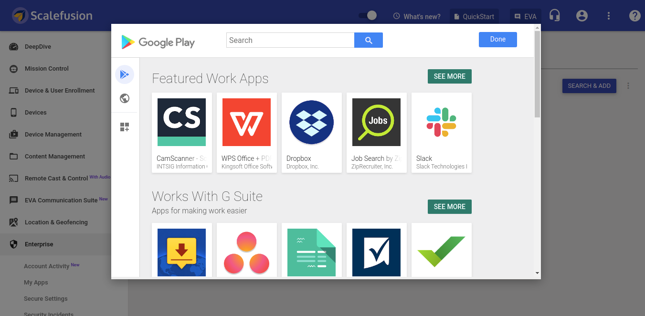This screenshot has height=316, width=645.
Task: Open Location & Geofencing
Action: 56,222
